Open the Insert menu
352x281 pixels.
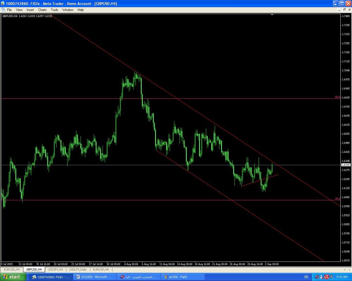coord(30,10)
